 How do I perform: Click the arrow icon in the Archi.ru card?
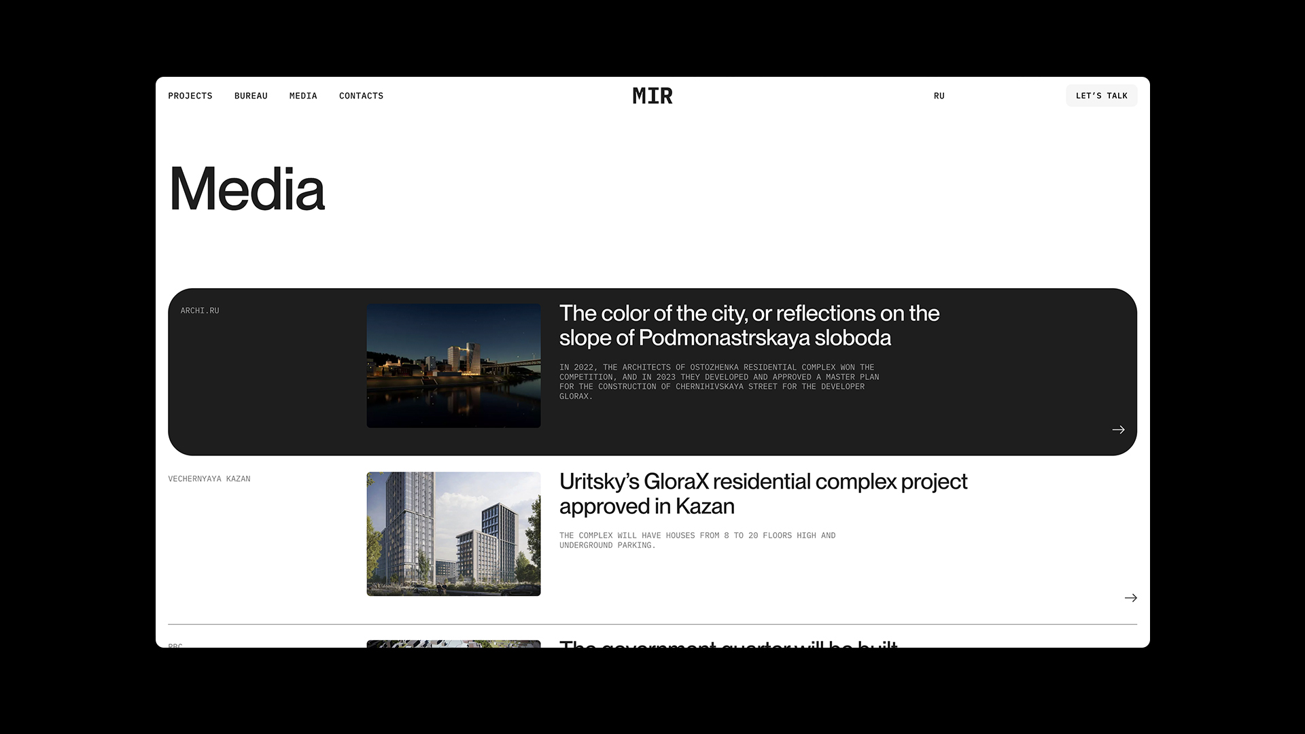1118,430
